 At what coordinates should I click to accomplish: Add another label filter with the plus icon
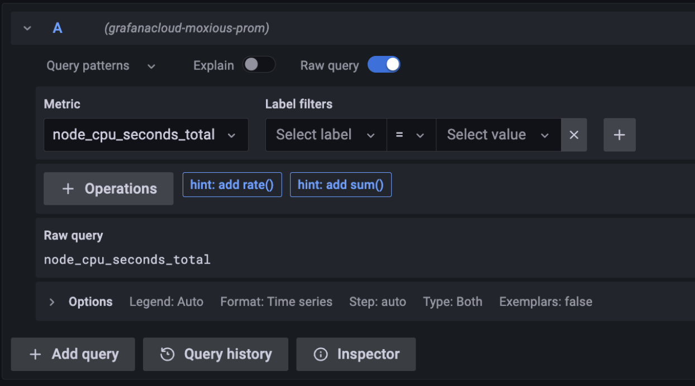tap(620, 135)
